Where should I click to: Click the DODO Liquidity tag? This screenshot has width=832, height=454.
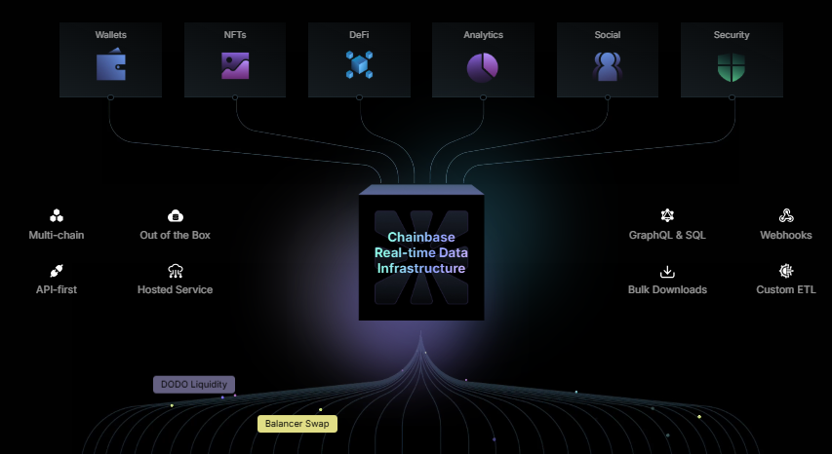194,385
